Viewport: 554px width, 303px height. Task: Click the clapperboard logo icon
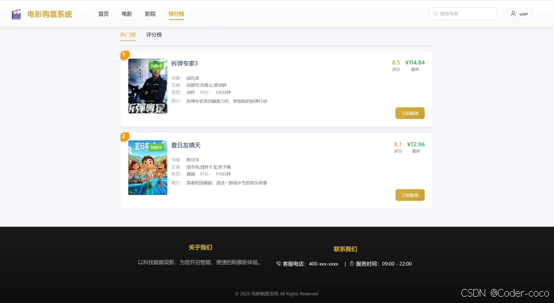coord(16,14)
